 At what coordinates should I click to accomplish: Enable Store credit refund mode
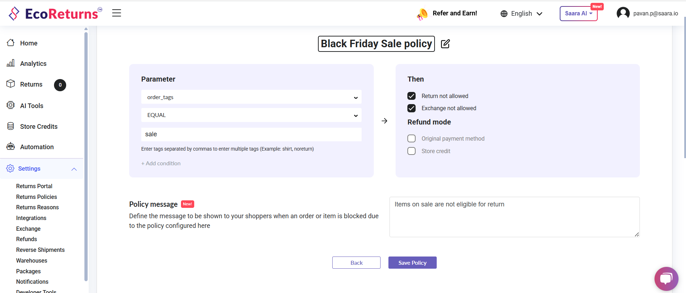pyautogui.click(x=412, y=151)
